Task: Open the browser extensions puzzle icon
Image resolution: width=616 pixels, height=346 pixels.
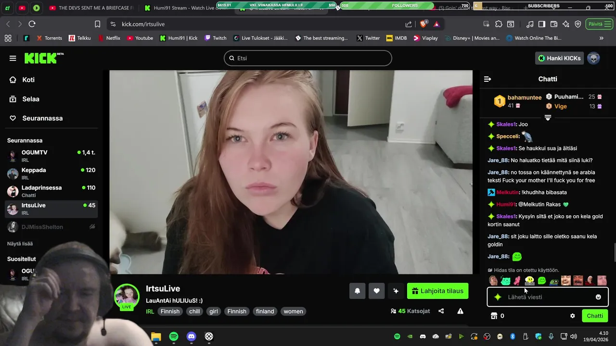Action: pos(499,24)
